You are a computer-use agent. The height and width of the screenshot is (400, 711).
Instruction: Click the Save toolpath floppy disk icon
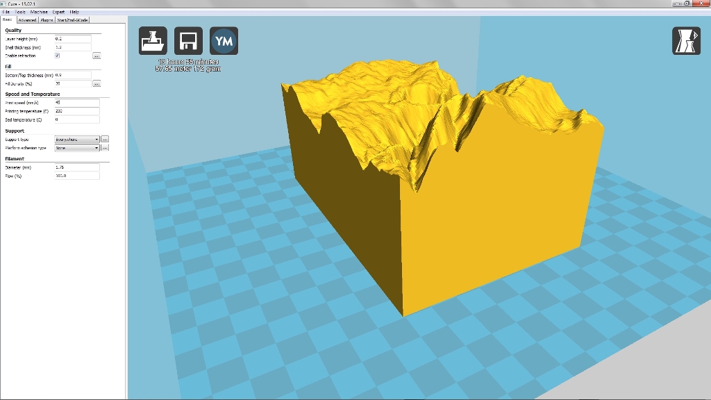tap(188, 41)
